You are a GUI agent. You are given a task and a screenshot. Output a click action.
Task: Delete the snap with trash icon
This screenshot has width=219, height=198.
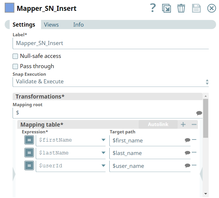(181, 8)
